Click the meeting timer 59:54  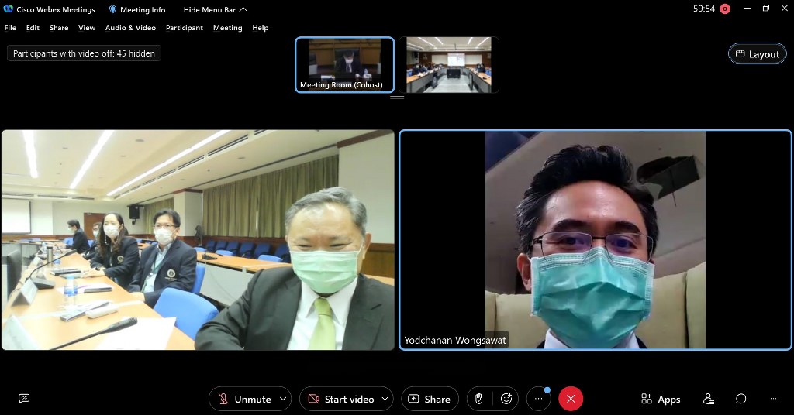coord(704,9)
